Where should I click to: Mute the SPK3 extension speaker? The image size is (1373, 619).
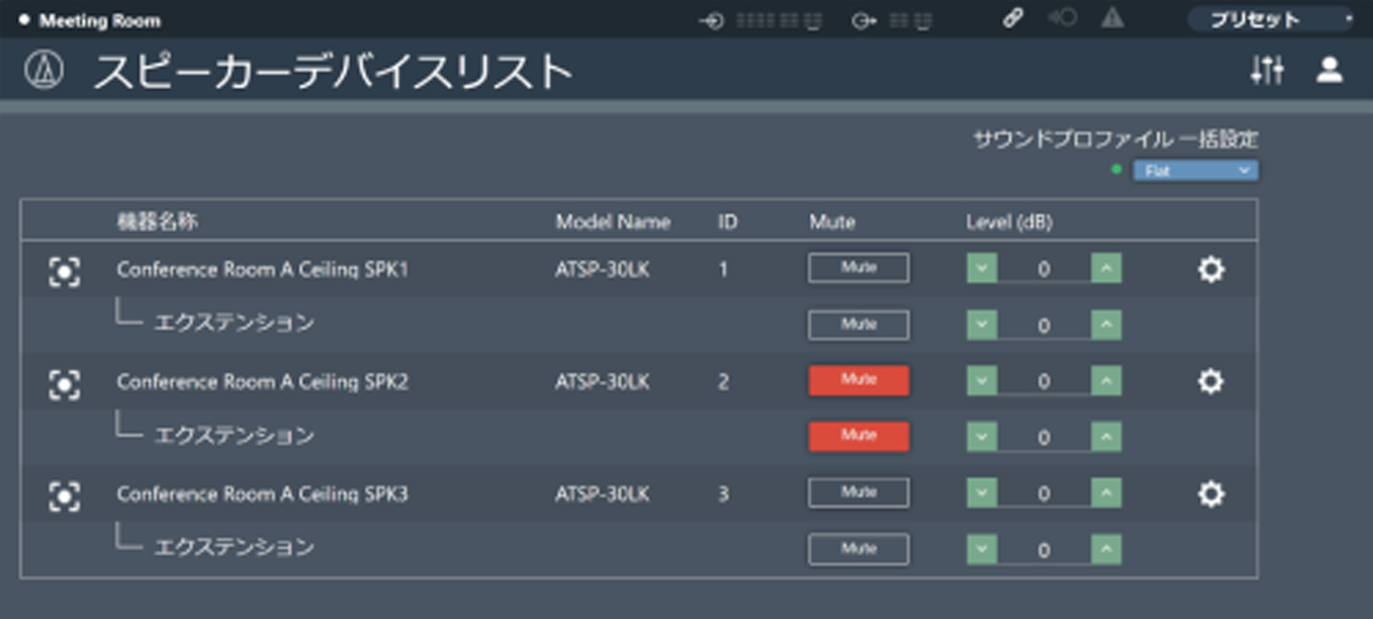(858, 549)
